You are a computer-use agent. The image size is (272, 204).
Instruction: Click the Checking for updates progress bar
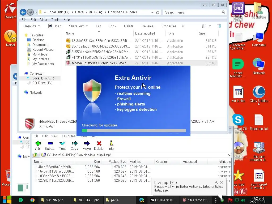click(134, 130)
